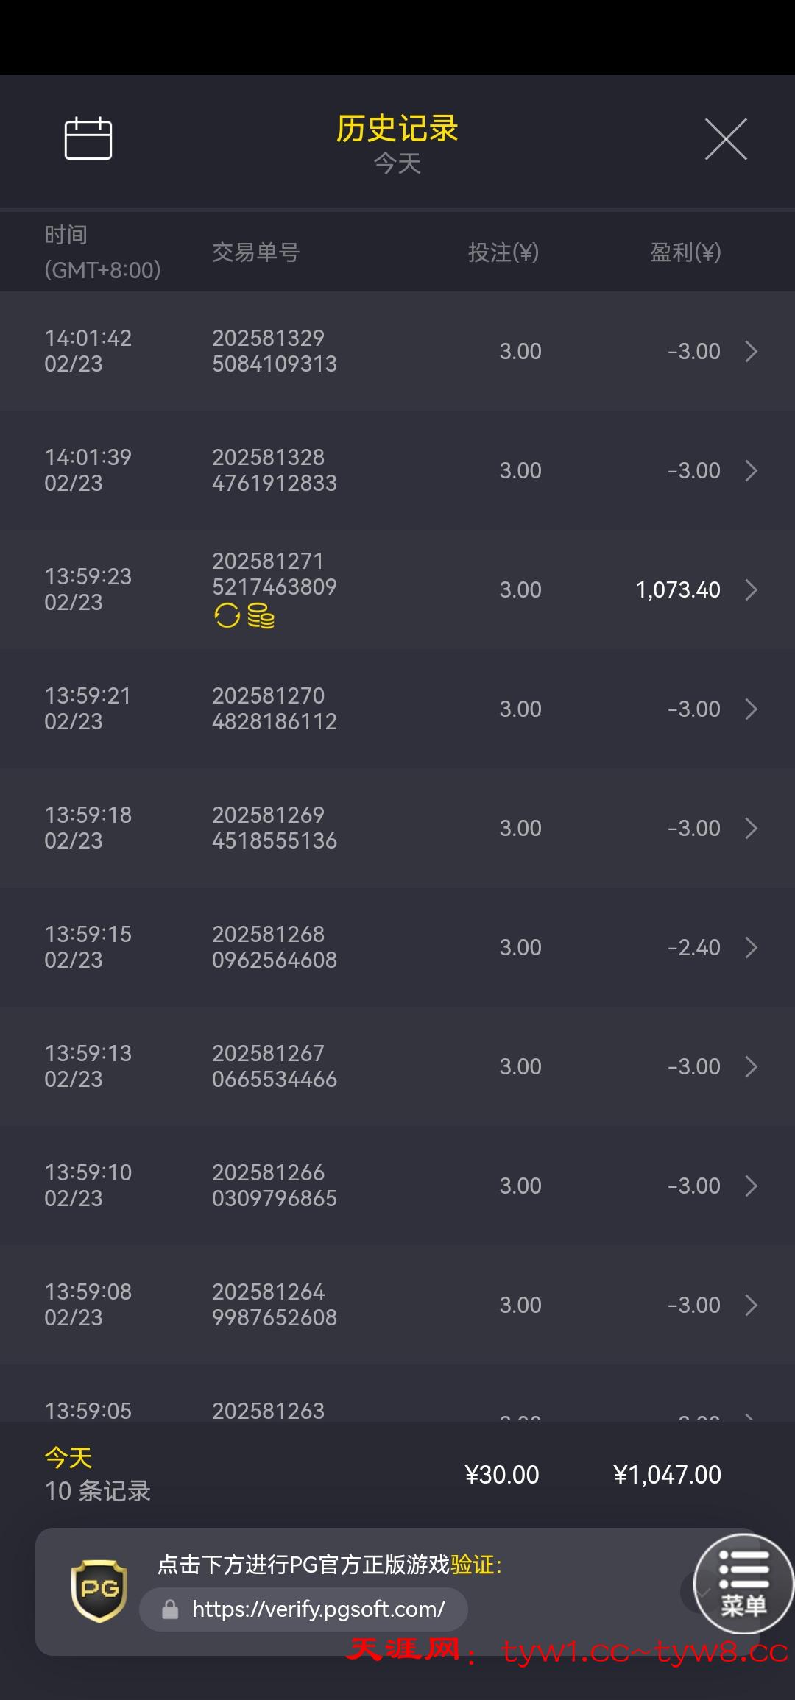Expand the 1,073.40 winning record chevron

click(x=751, y=589)
